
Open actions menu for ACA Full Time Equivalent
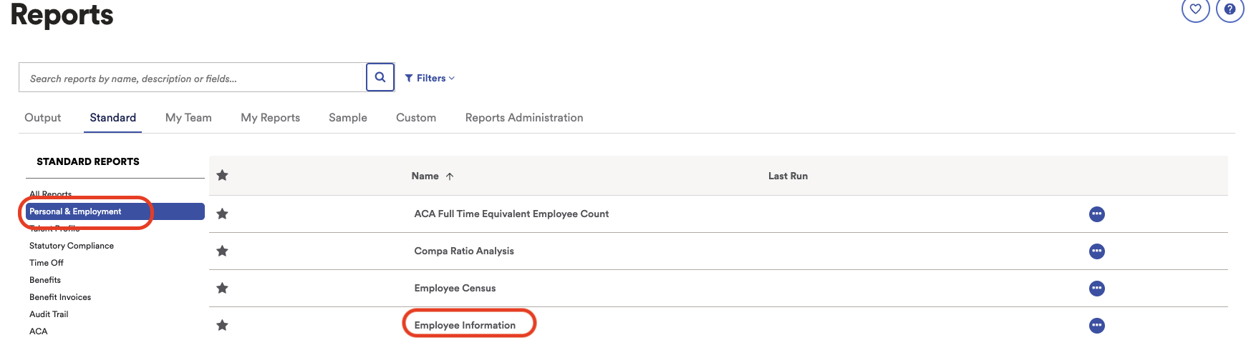click(x=1096, y=214)
